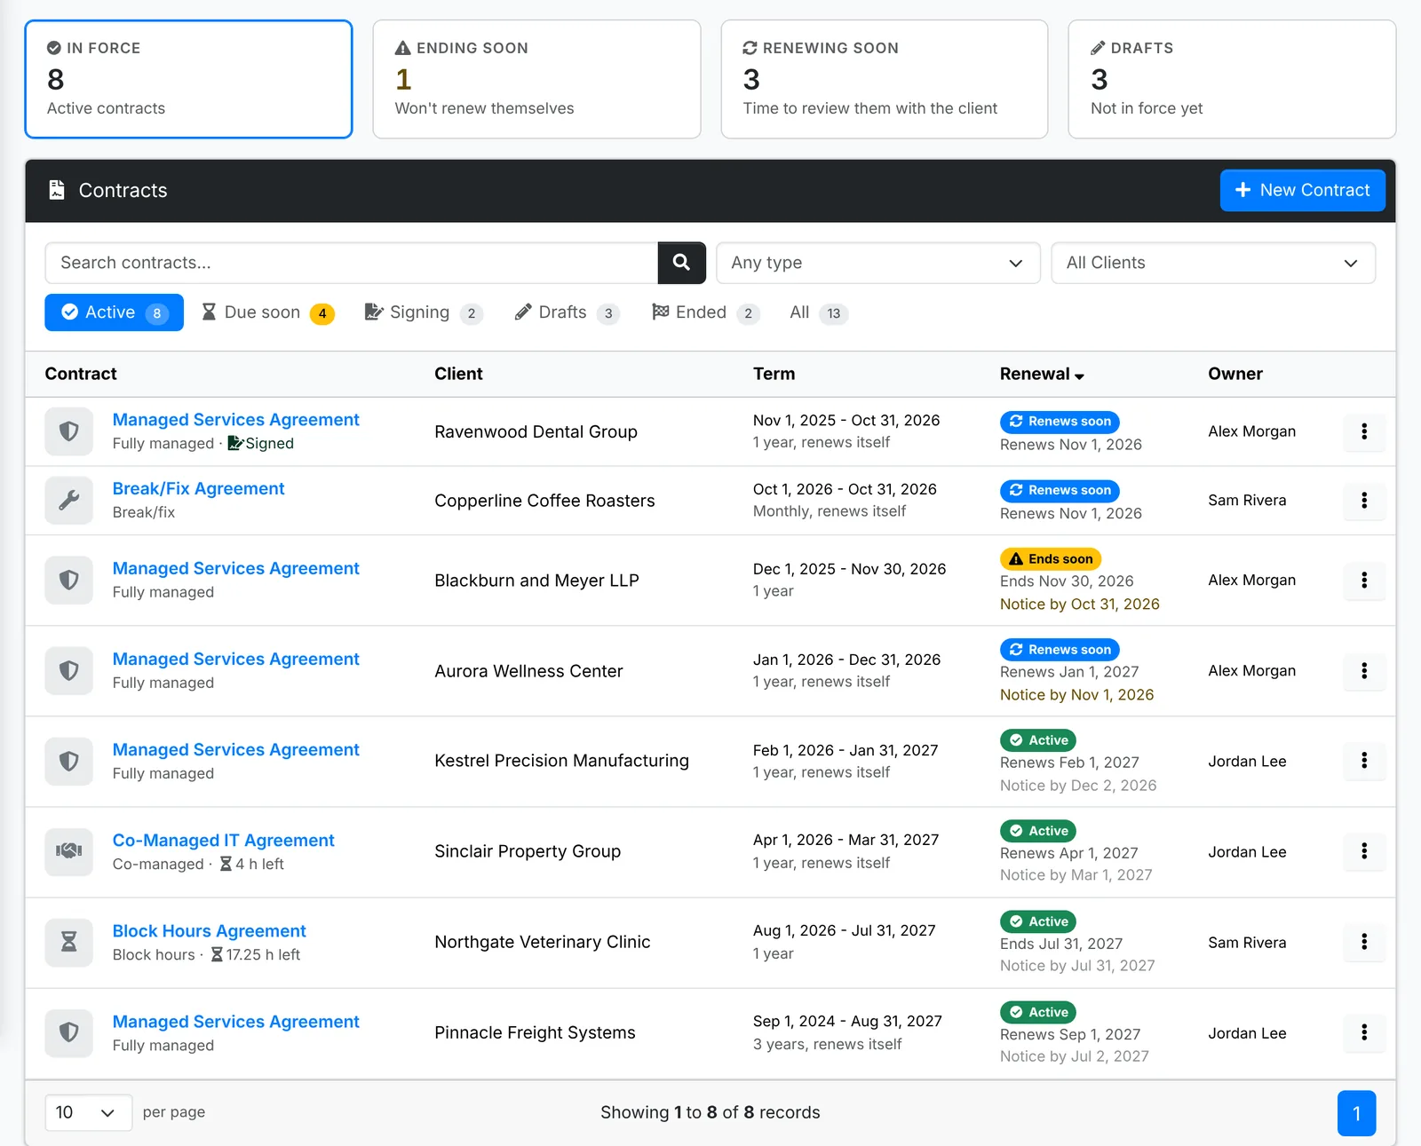The image size is (1421, 1146).
Task: Open kebab menu for Aurora Wellness Center
Action: point(1364,671)
